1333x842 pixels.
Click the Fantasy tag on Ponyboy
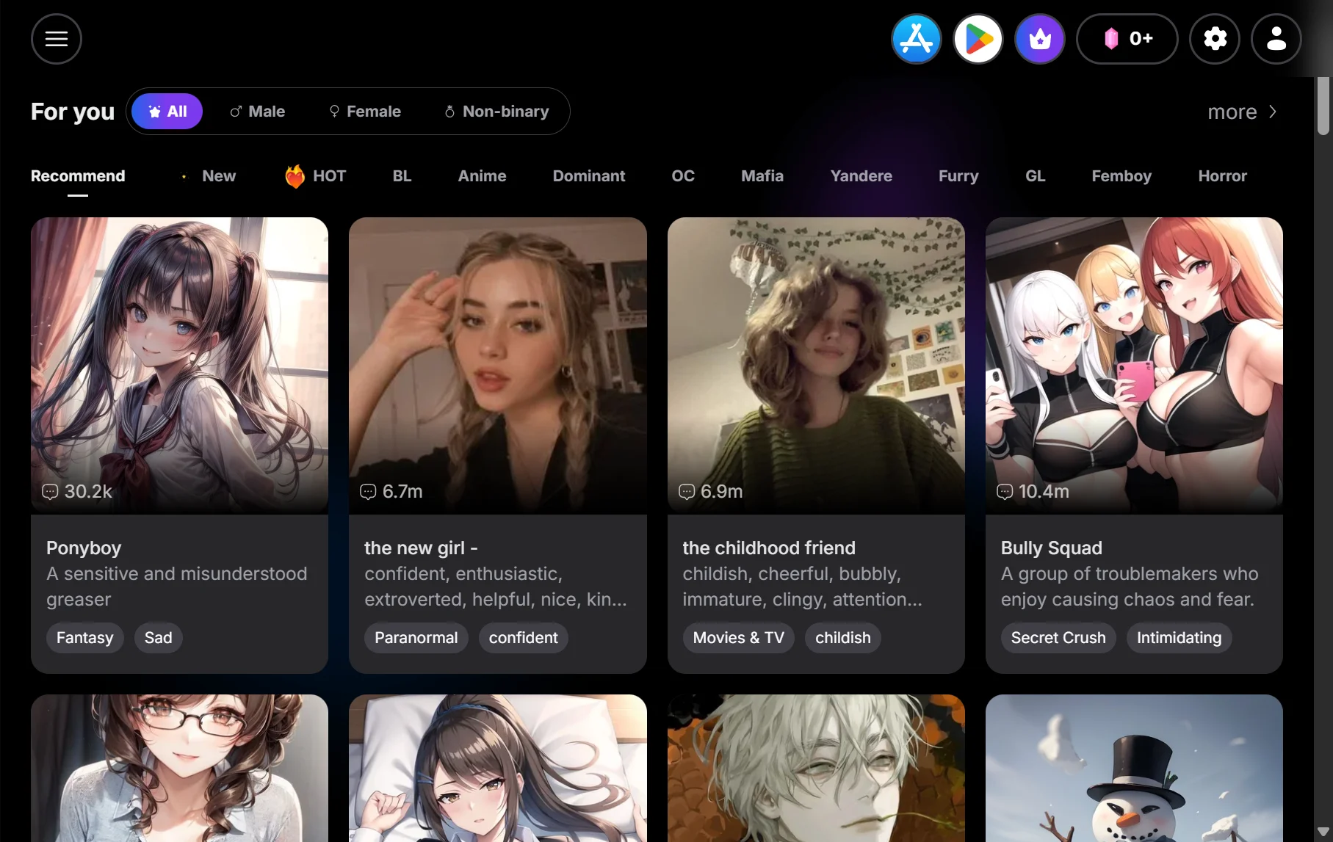pyautogui.click(x=85, y=638)
